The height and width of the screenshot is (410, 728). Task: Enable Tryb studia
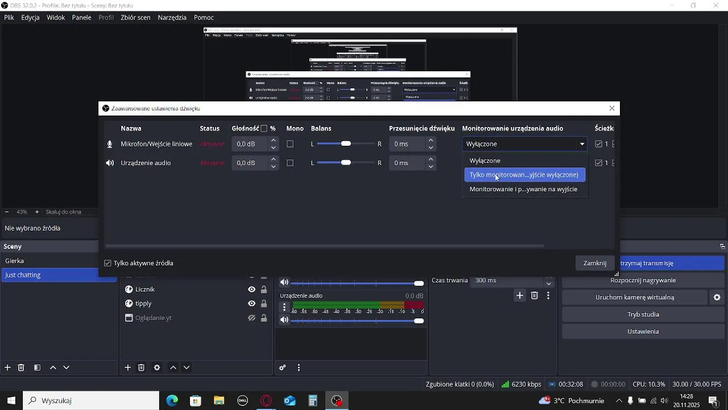click(643, 314)
